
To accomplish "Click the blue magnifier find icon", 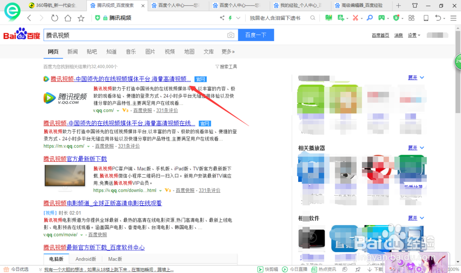I will pyautogui.click(x=370, y=18).
